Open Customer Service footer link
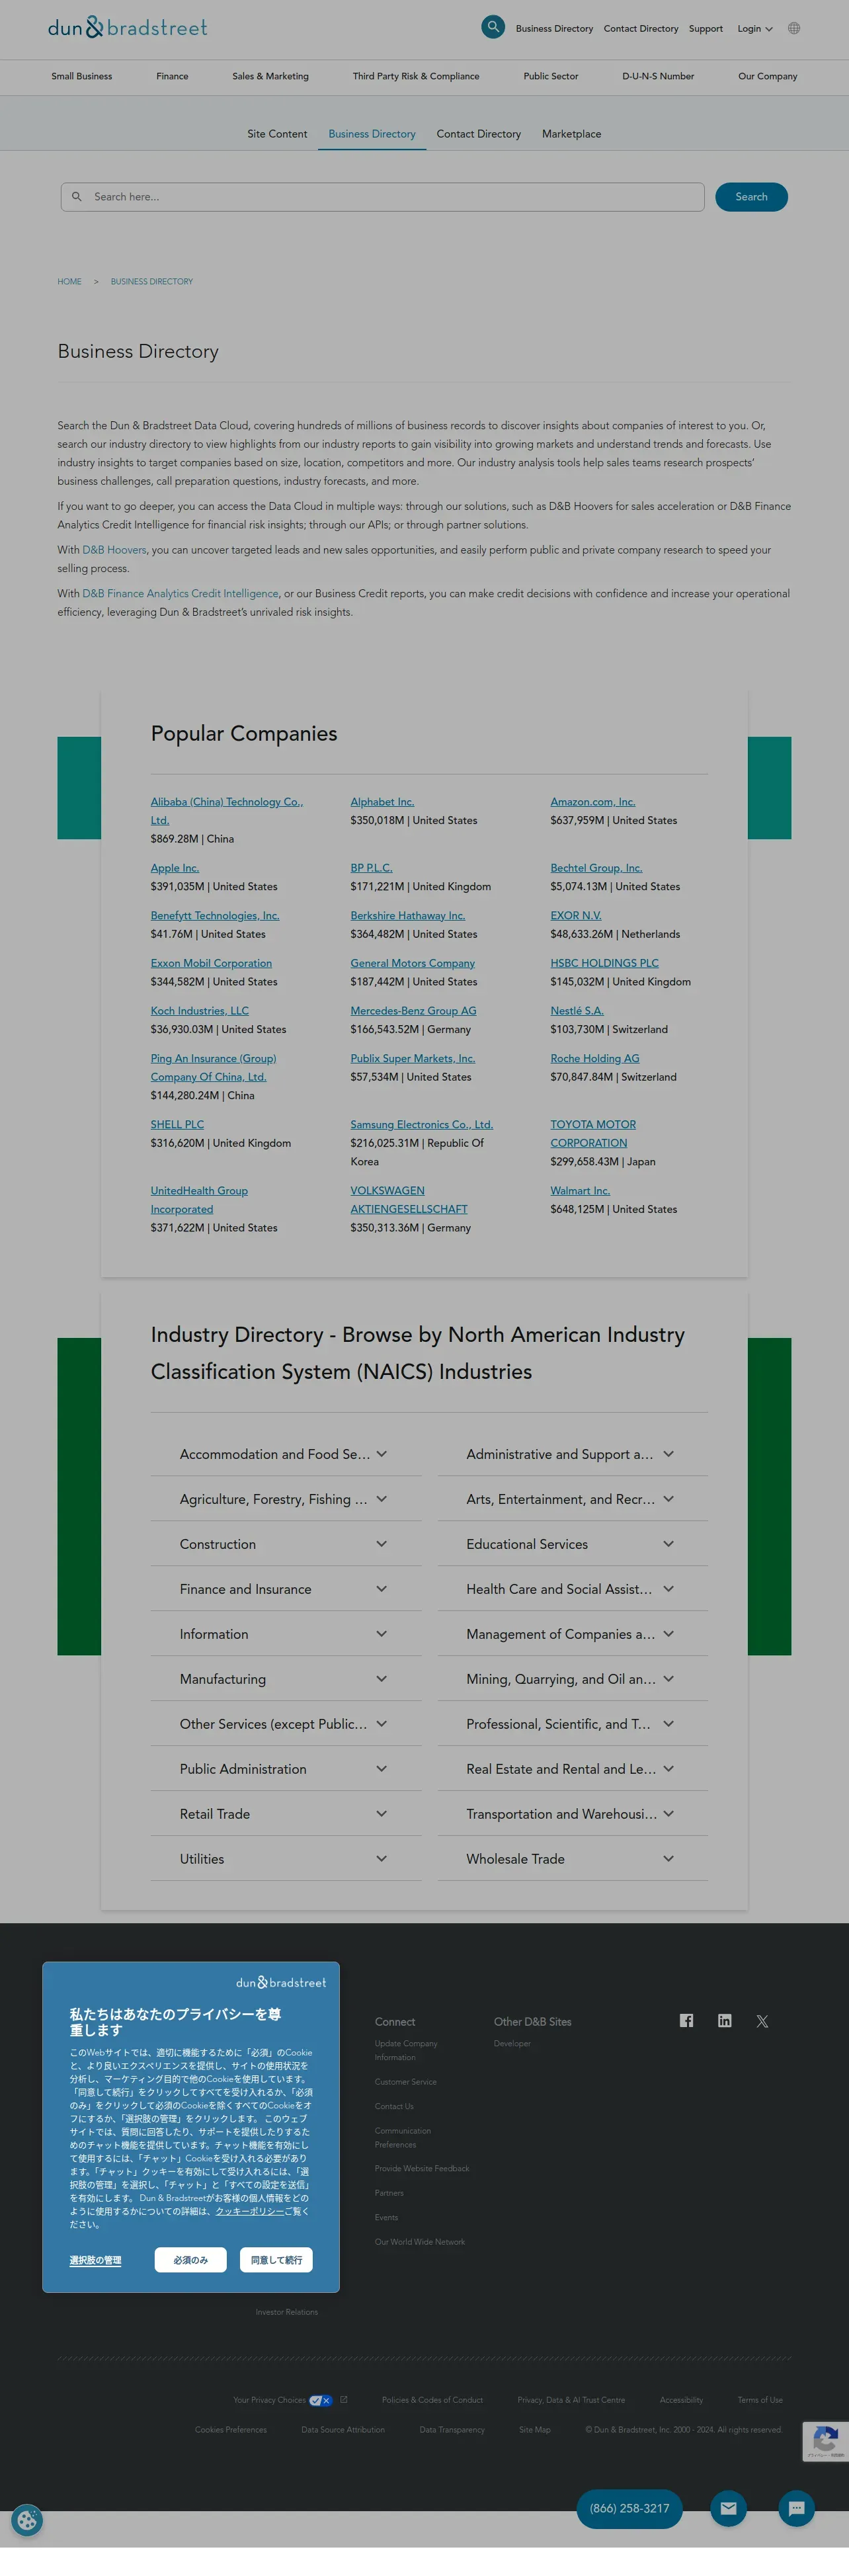849x2576 pixels. 405,2082
